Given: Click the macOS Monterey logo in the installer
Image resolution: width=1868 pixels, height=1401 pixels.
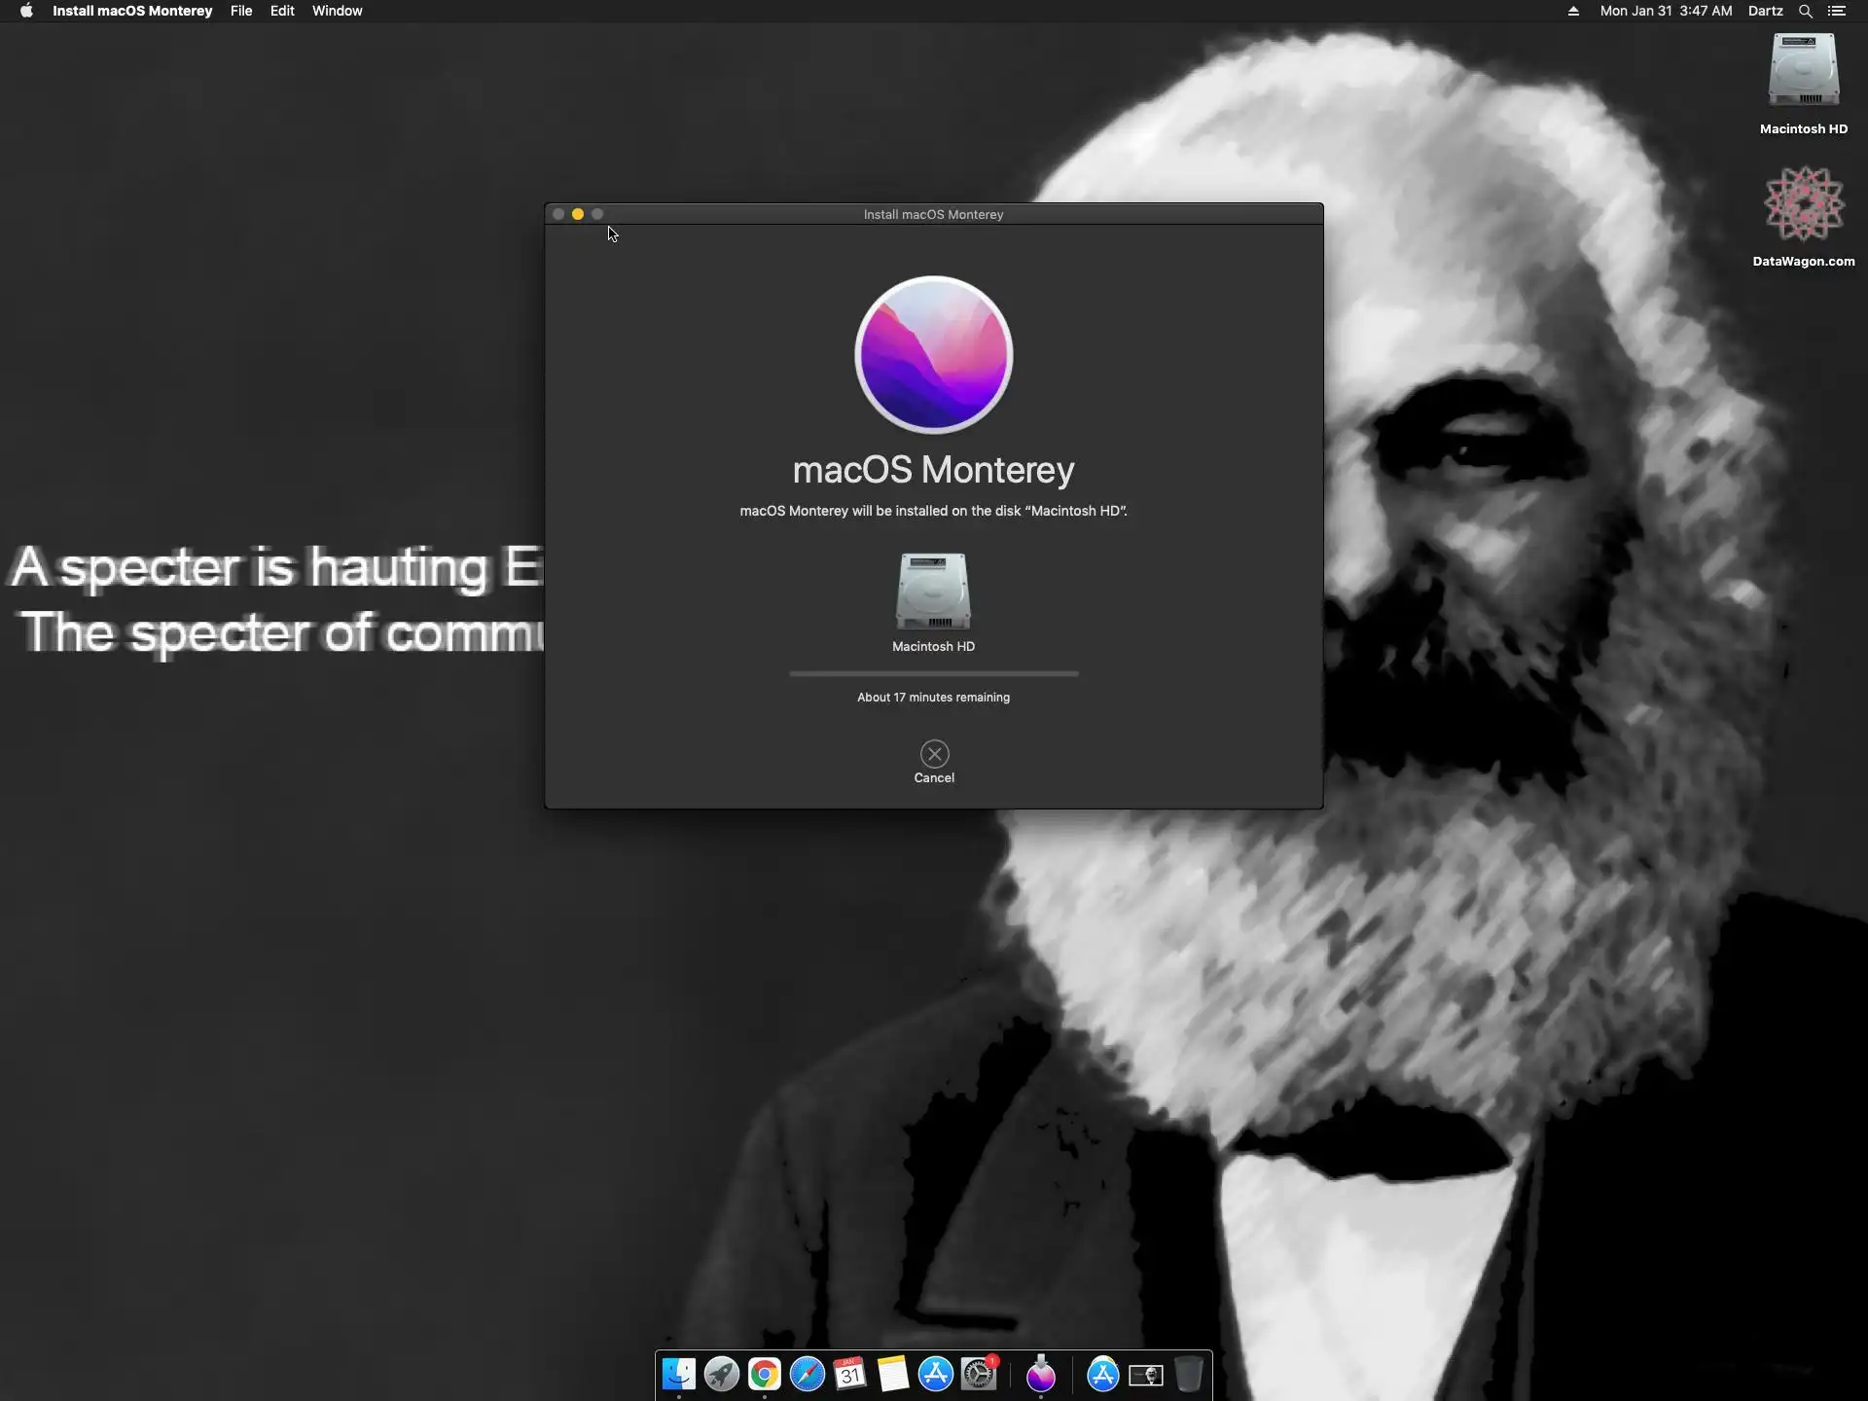Looking at the screenshot, I should pyautogui.click(x=933, y=355).
